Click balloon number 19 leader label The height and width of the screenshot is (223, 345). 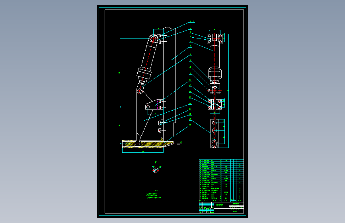pyautogui.click(x=190, y=119)
